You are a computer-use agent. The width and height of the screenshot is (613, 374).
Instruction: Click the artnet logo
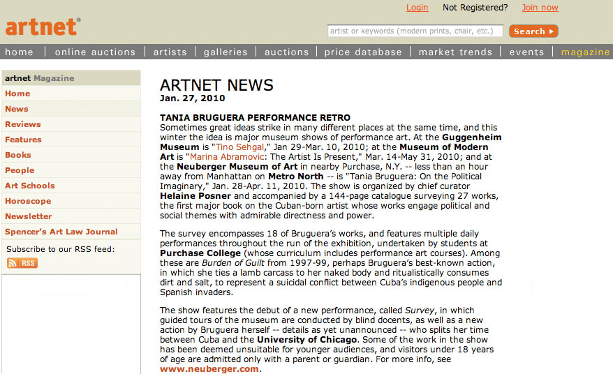click(43, 27)
